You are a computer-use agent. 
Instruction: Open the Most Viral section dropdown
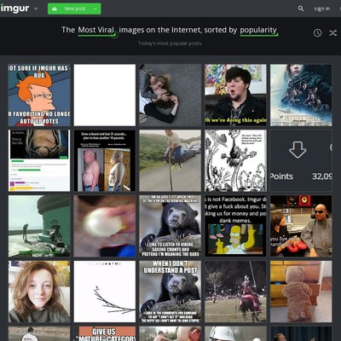coord(96,30)
